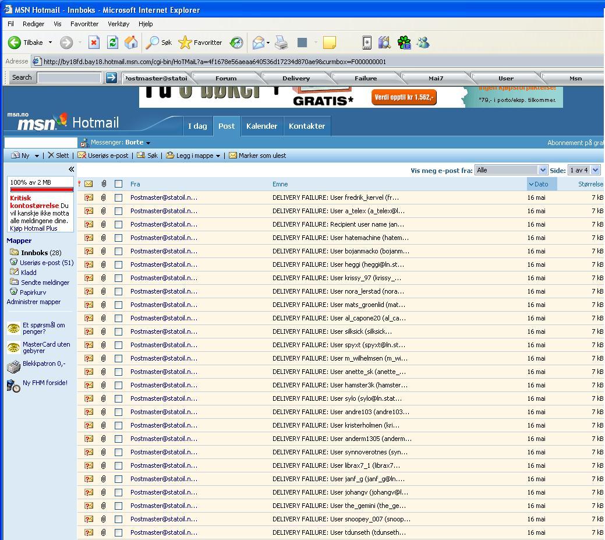Switch to the Kontakter tab
The width and height of the screenshot is (605, 540).
(x=307, y=126)
